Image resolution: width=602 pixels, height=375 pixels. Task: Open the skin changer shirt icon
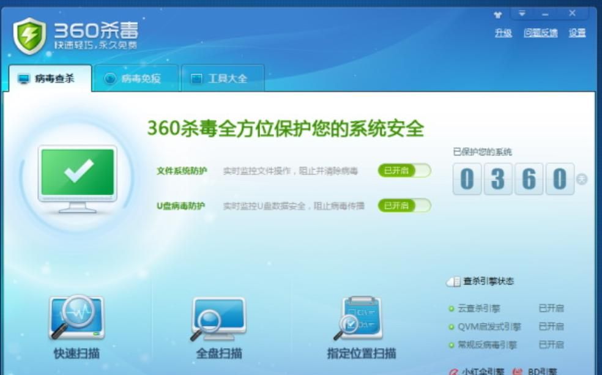pyautogui.click(x=498, y=15)
